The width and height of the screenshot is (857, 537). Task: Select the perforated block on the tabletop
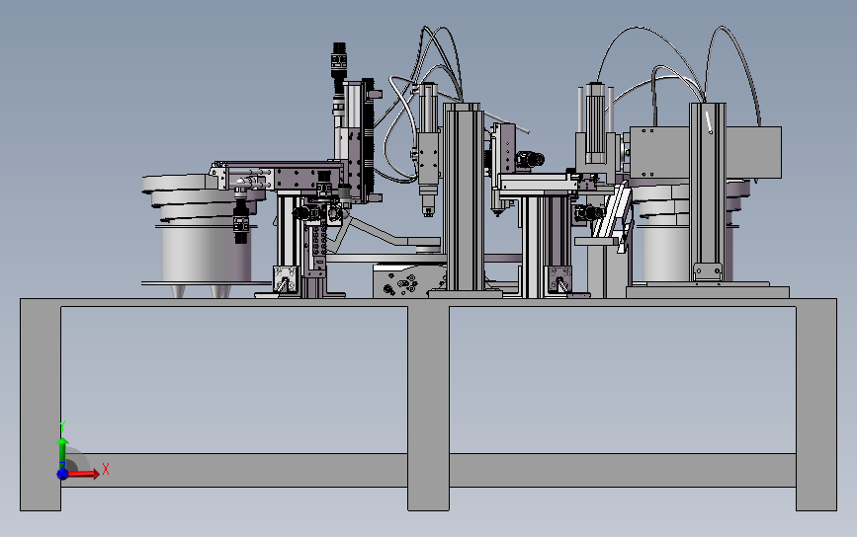pos(409,280)
